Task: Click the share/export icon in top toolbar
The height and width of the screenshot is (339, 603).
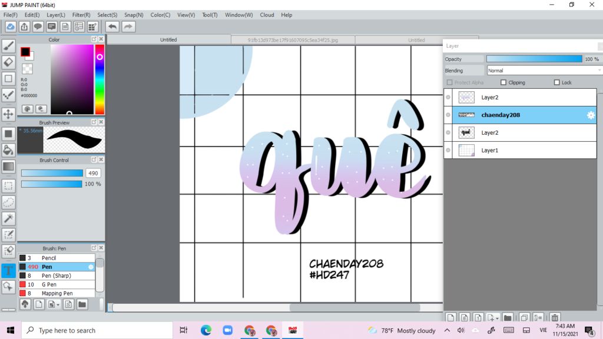Action: [x=24, y=26]
